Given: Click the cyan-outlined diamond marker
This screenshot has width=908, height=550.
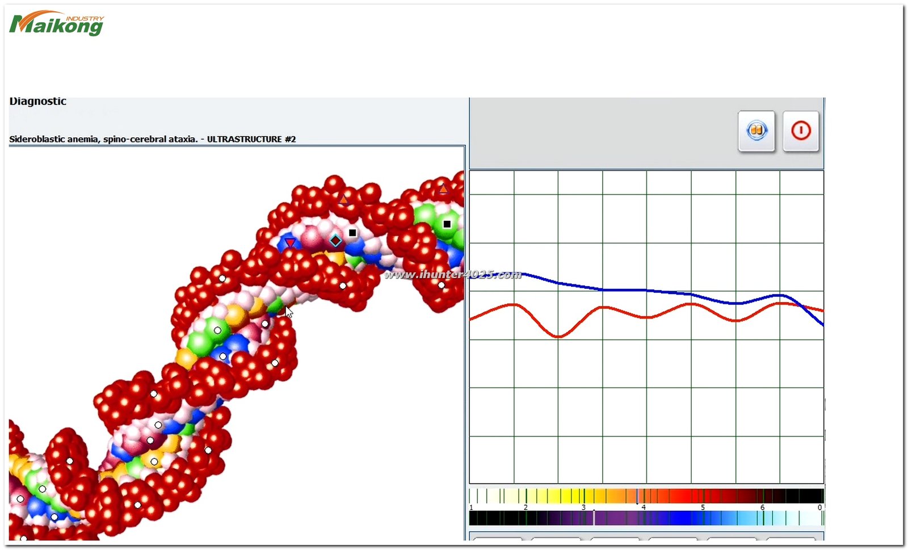Looking at the screenshot, I should coord(335,241).
